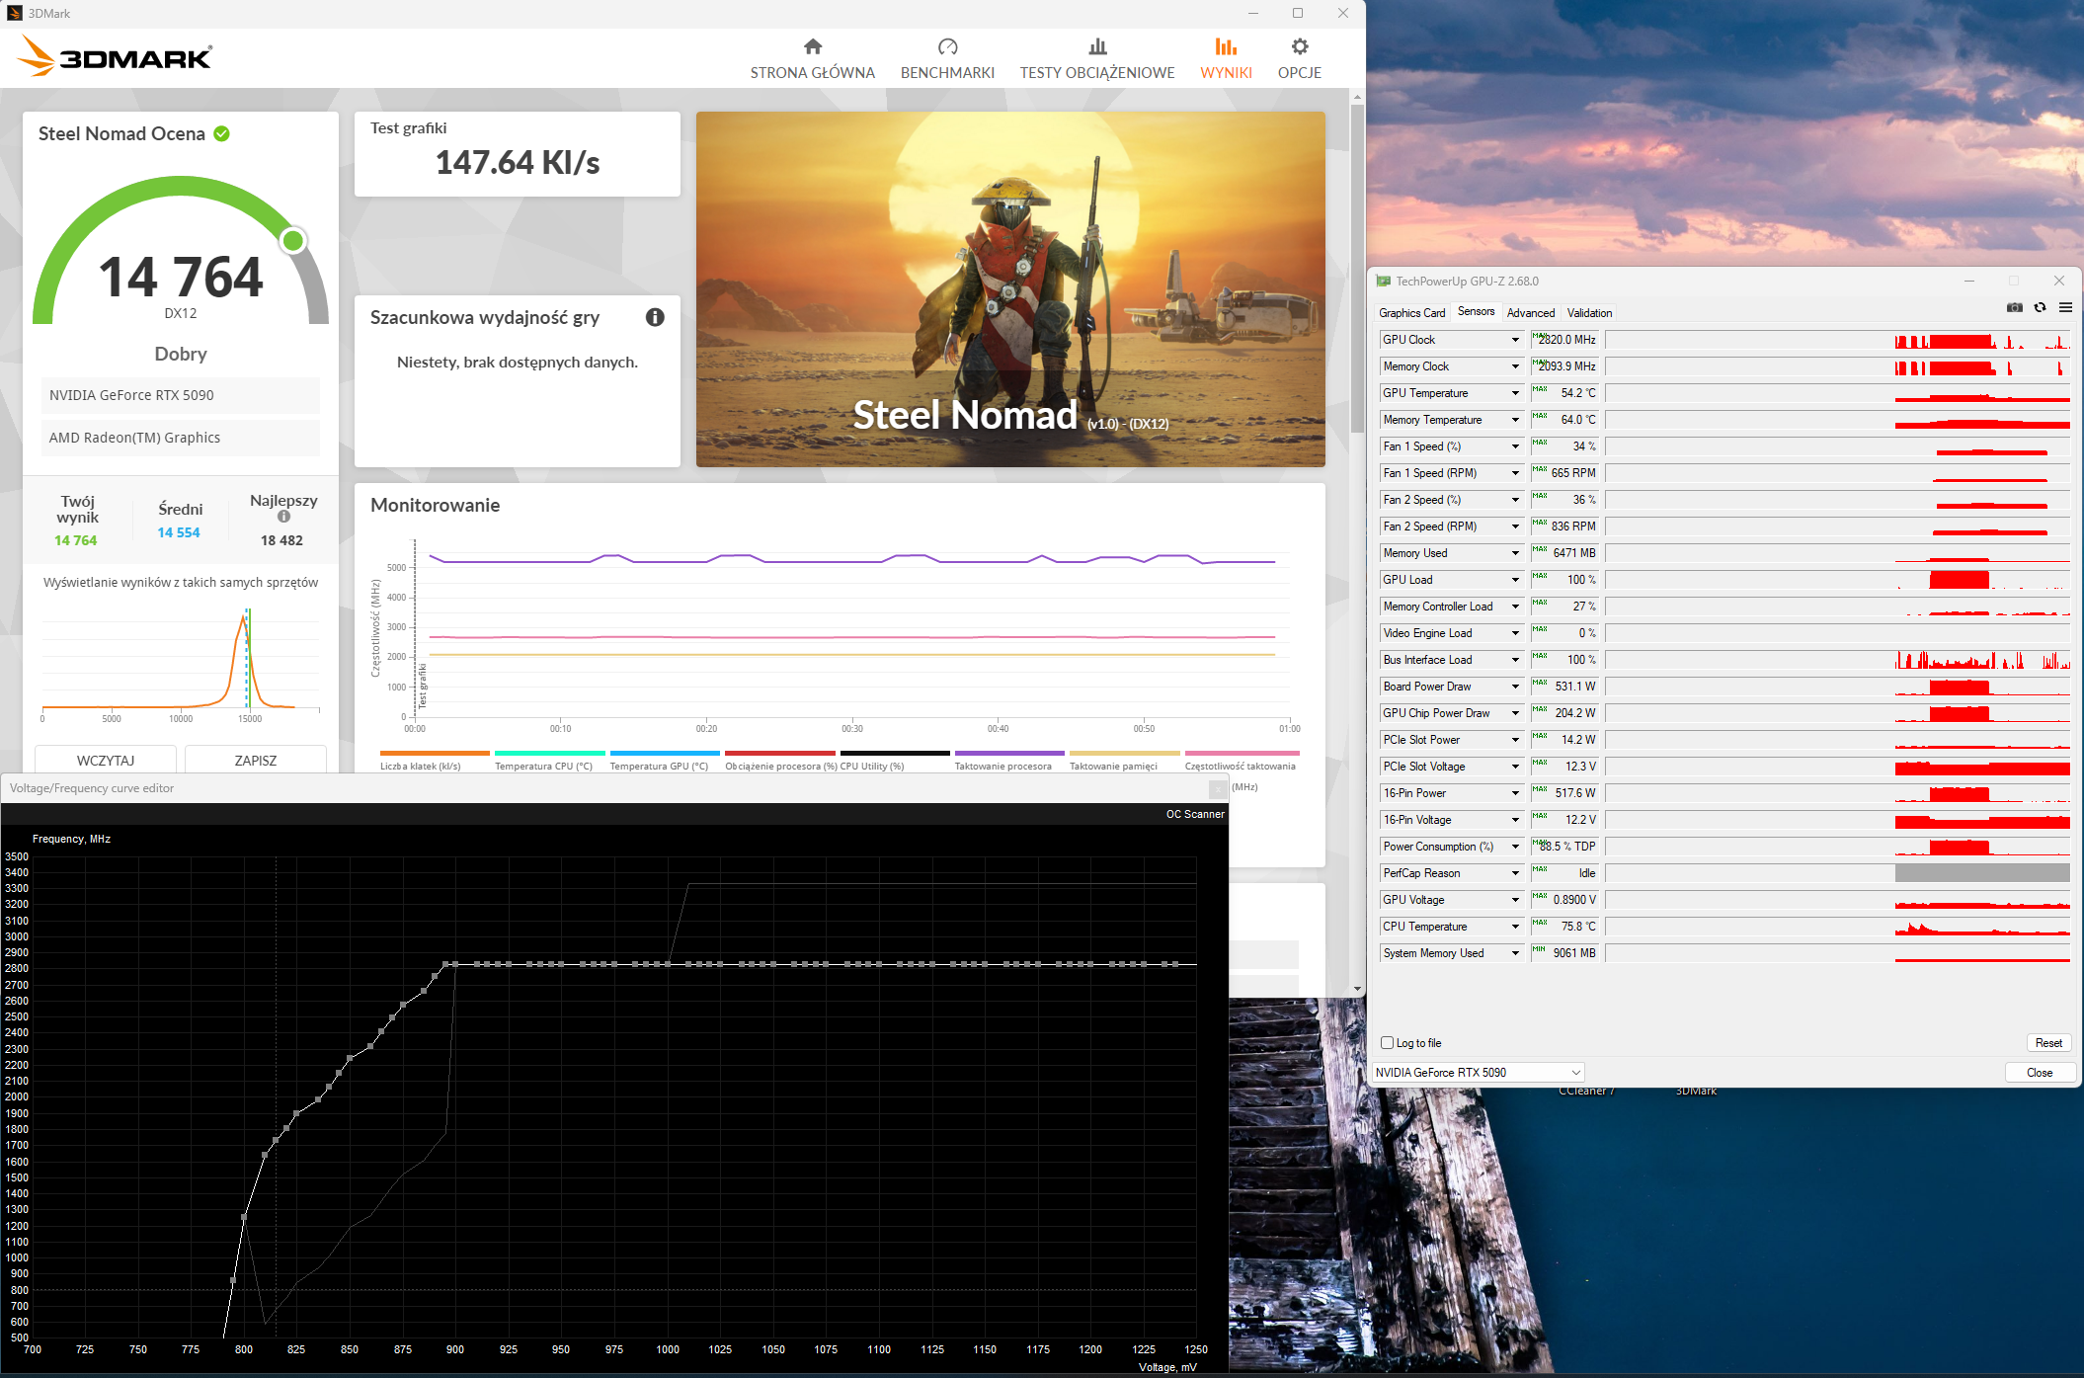2084x1378 pixels.
Task: Switch to the Graphics Card tab
Action: [x=1411, y=313]
